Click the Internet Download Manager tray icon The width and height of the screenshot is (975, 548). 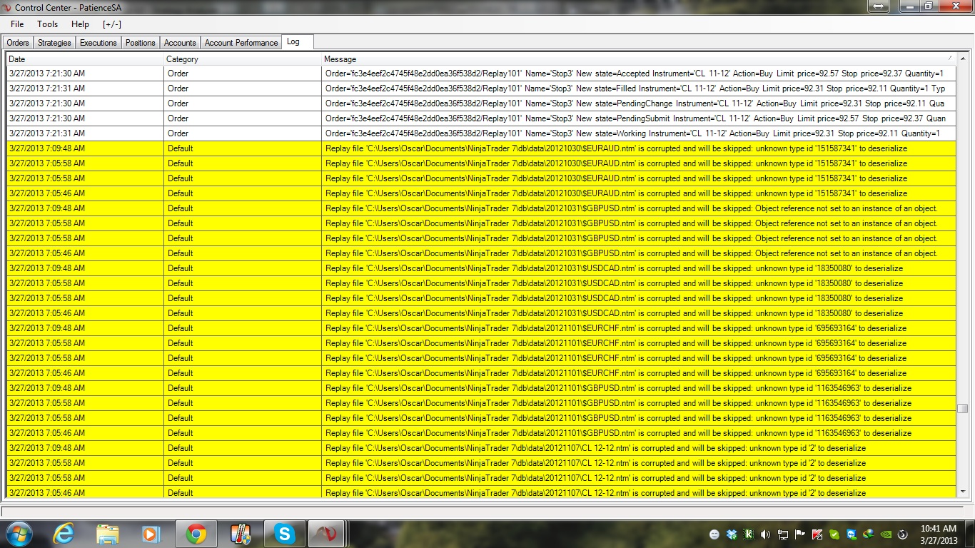point(869,534)
